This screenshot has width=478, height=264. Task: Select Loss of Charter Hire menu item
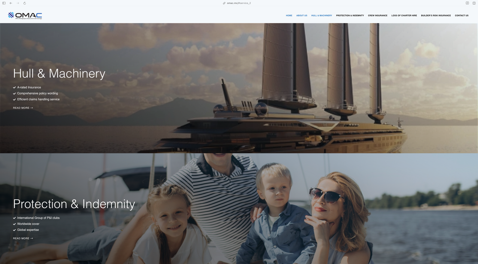(404, 16)
